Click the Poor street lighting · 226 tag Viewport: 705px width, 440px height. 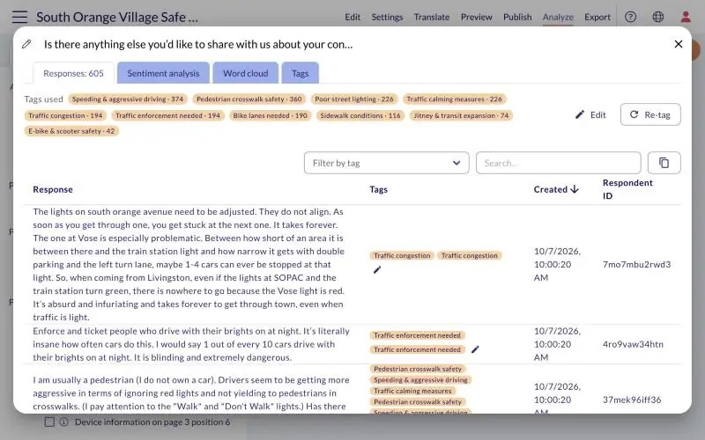[x=354, y=99]
